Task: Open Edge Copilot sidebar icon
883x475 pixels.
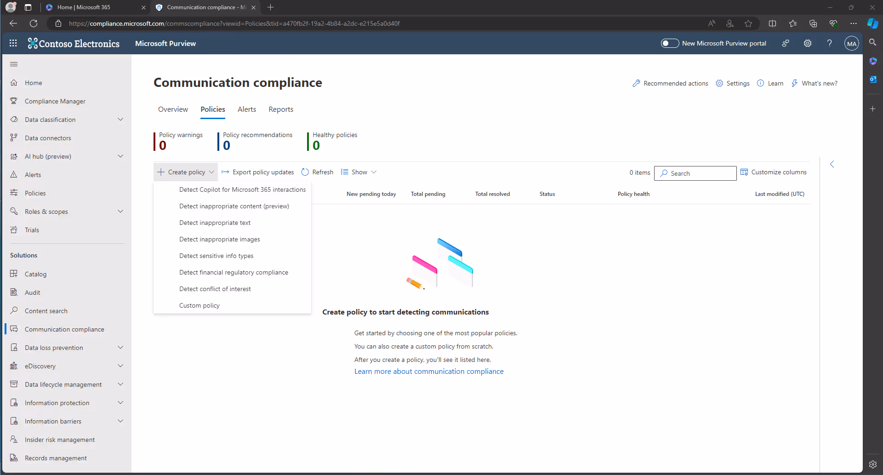Action: tap(872, 23)
